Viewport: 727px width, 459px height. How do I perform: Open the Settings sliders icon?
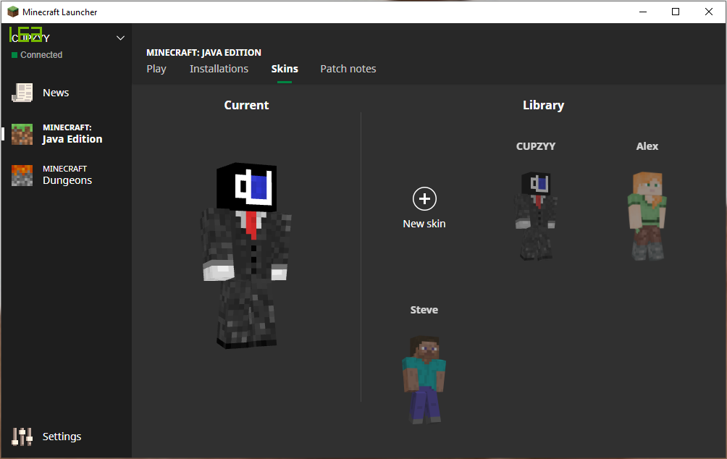click(x=22, y=437)
